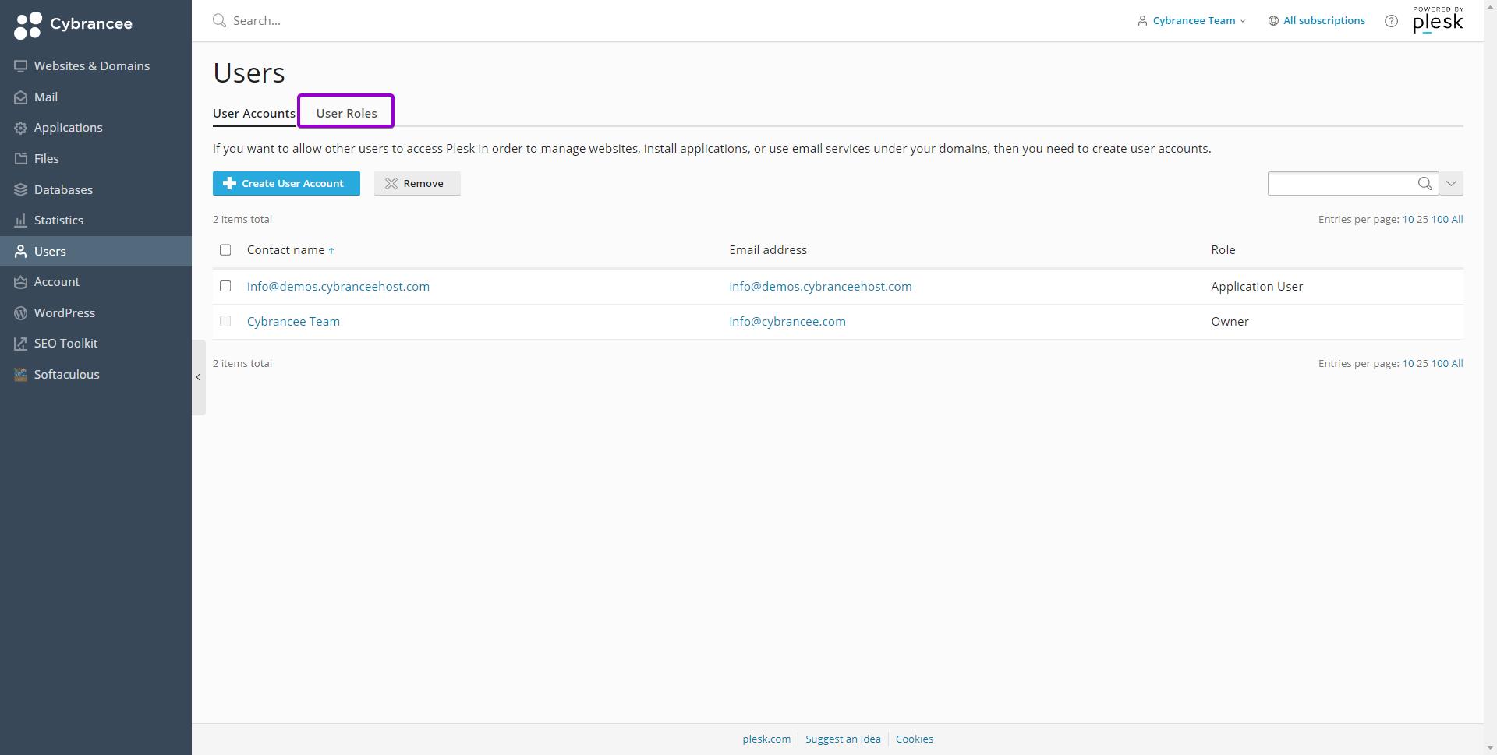This screenshot has height=755, width=1497.
Task: Click the WordPress logo icon
Action: [20, 313]
